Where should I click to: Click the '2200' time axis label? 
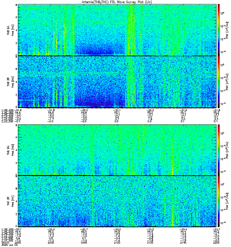pos(216,243)
